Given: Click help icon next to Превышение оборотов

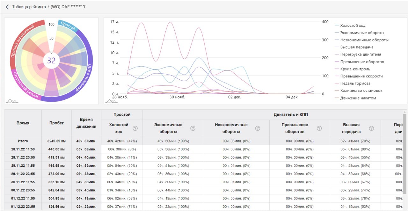Looking at the screenshot, I should 319,128.
